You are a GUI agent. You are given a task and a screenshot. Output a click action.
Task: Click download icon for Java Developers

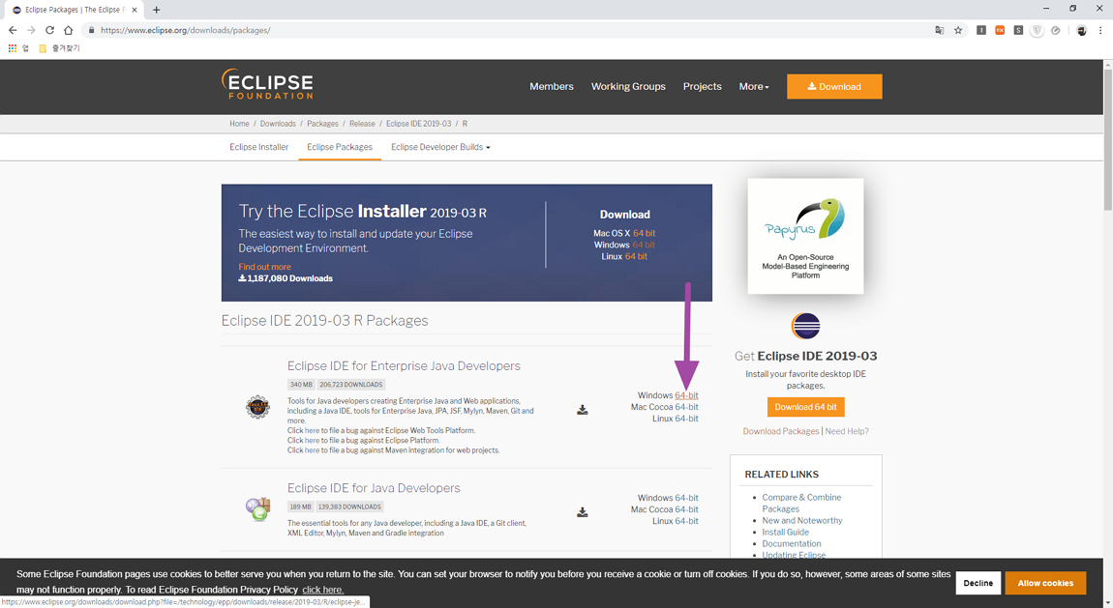[582, 511]
